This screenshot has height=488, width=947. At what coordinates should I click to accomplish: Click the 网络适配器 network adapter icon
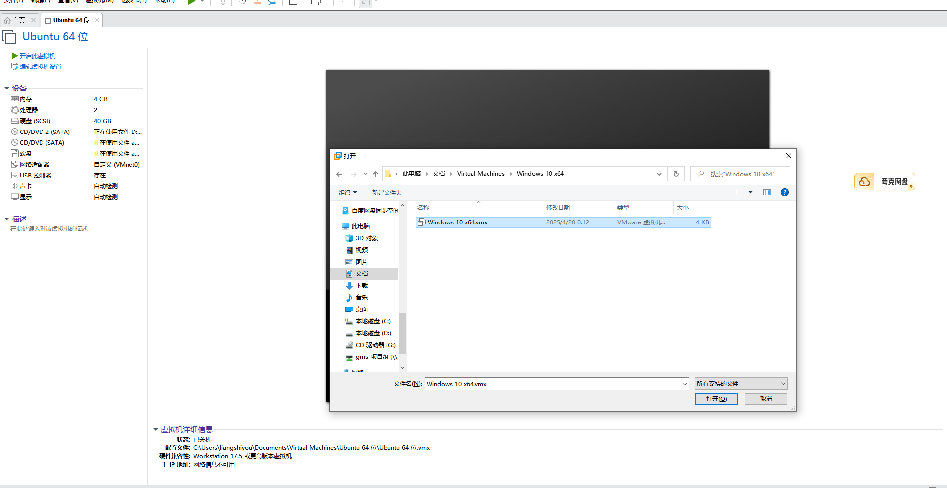click(15, 165)
